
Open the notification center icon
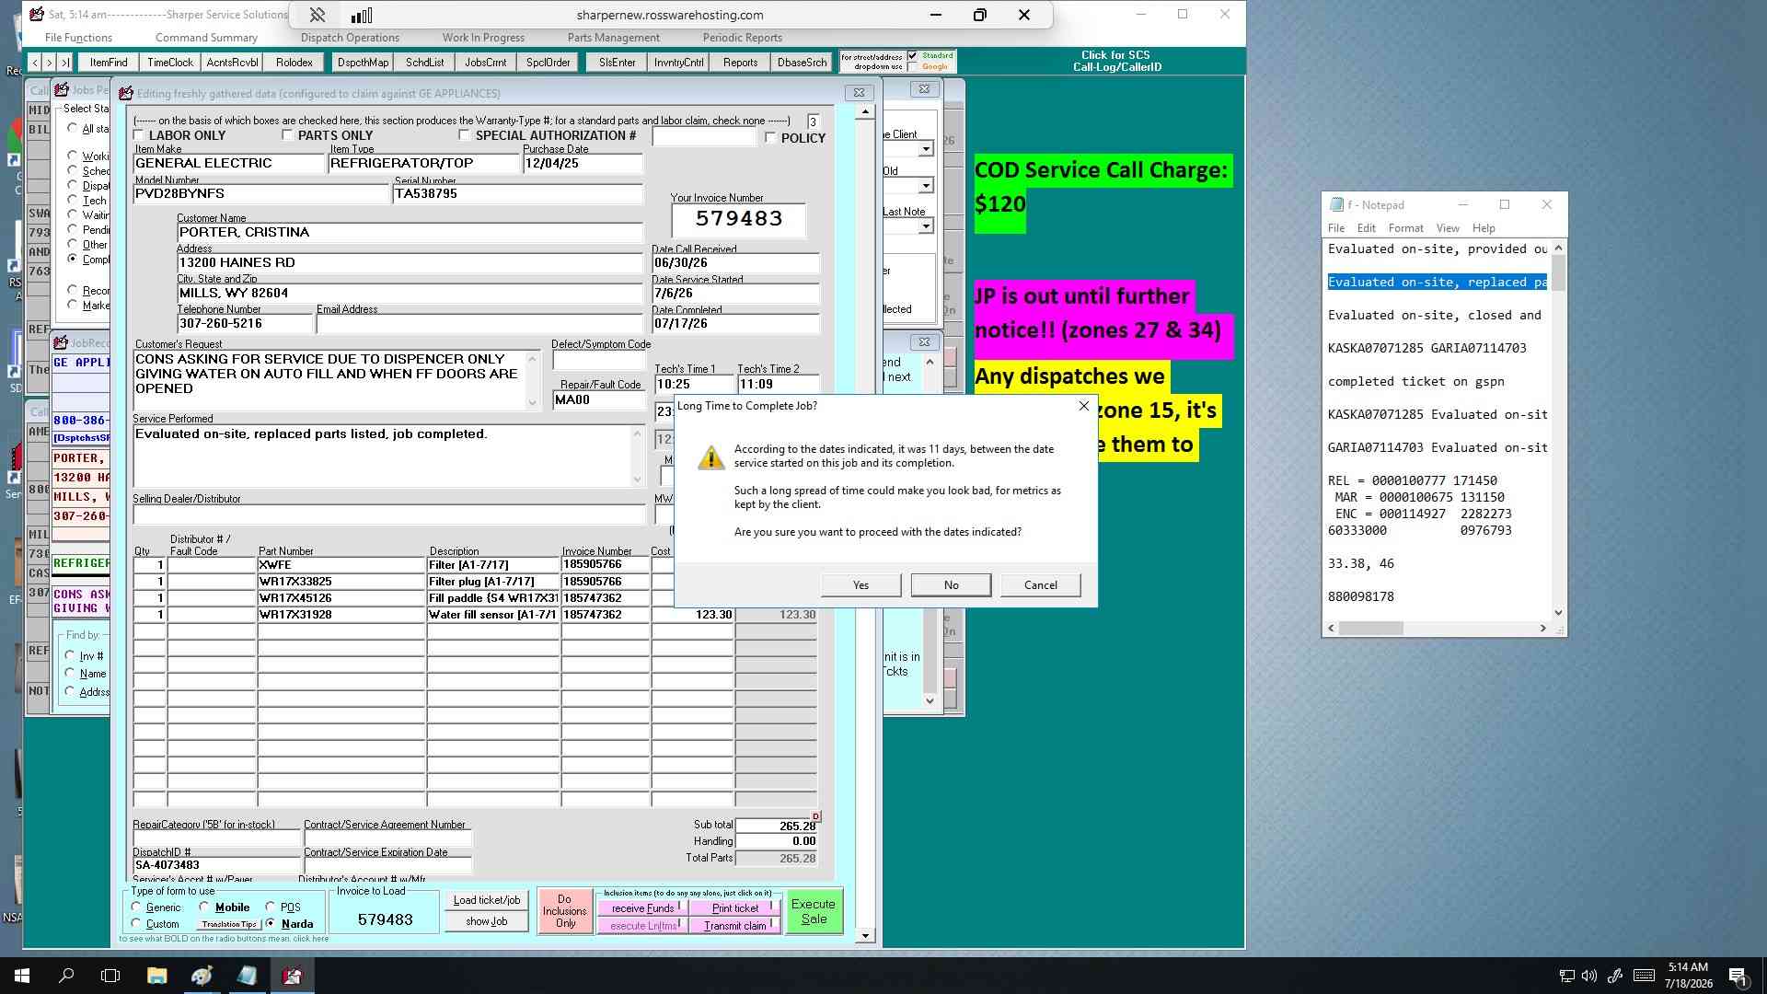pos(1738,976)
